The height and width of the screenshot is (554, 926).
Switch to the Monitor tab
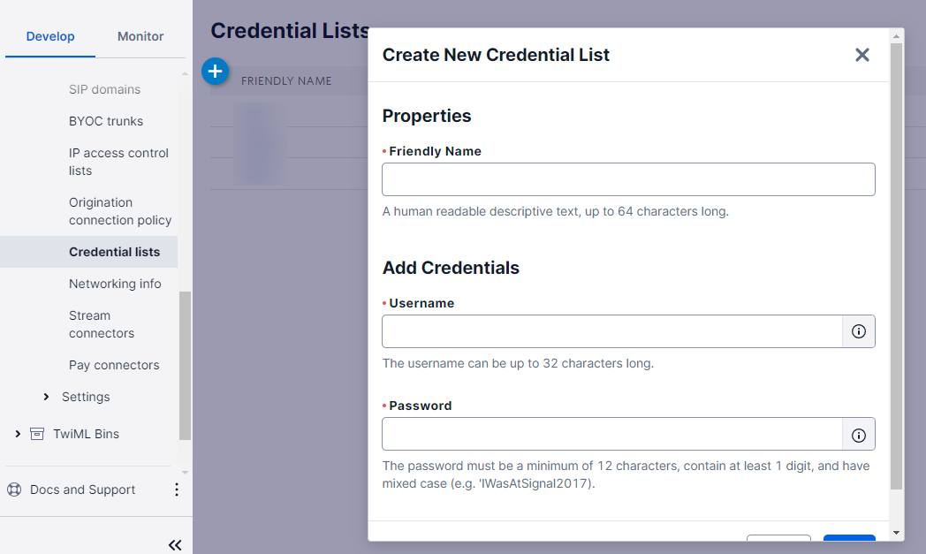[140, 36]
